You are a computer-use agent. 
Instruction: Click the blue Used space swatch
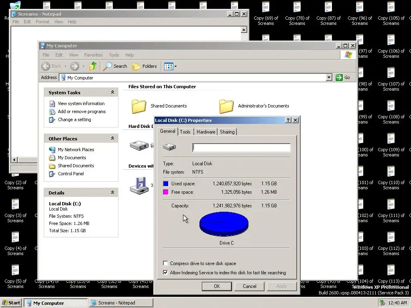166,184
